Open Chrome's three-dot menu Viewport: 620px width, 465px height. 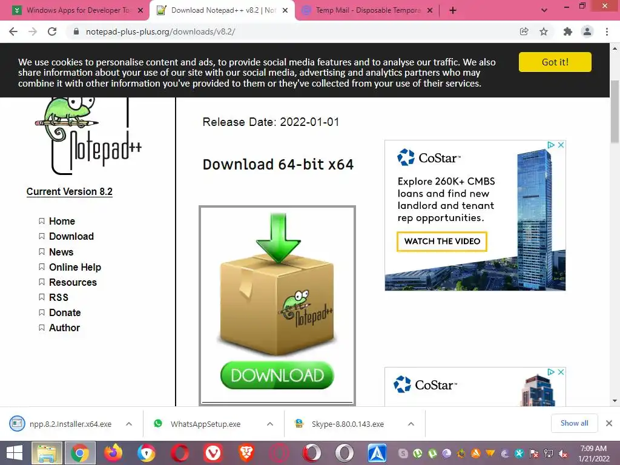click(x=607, y=31)
